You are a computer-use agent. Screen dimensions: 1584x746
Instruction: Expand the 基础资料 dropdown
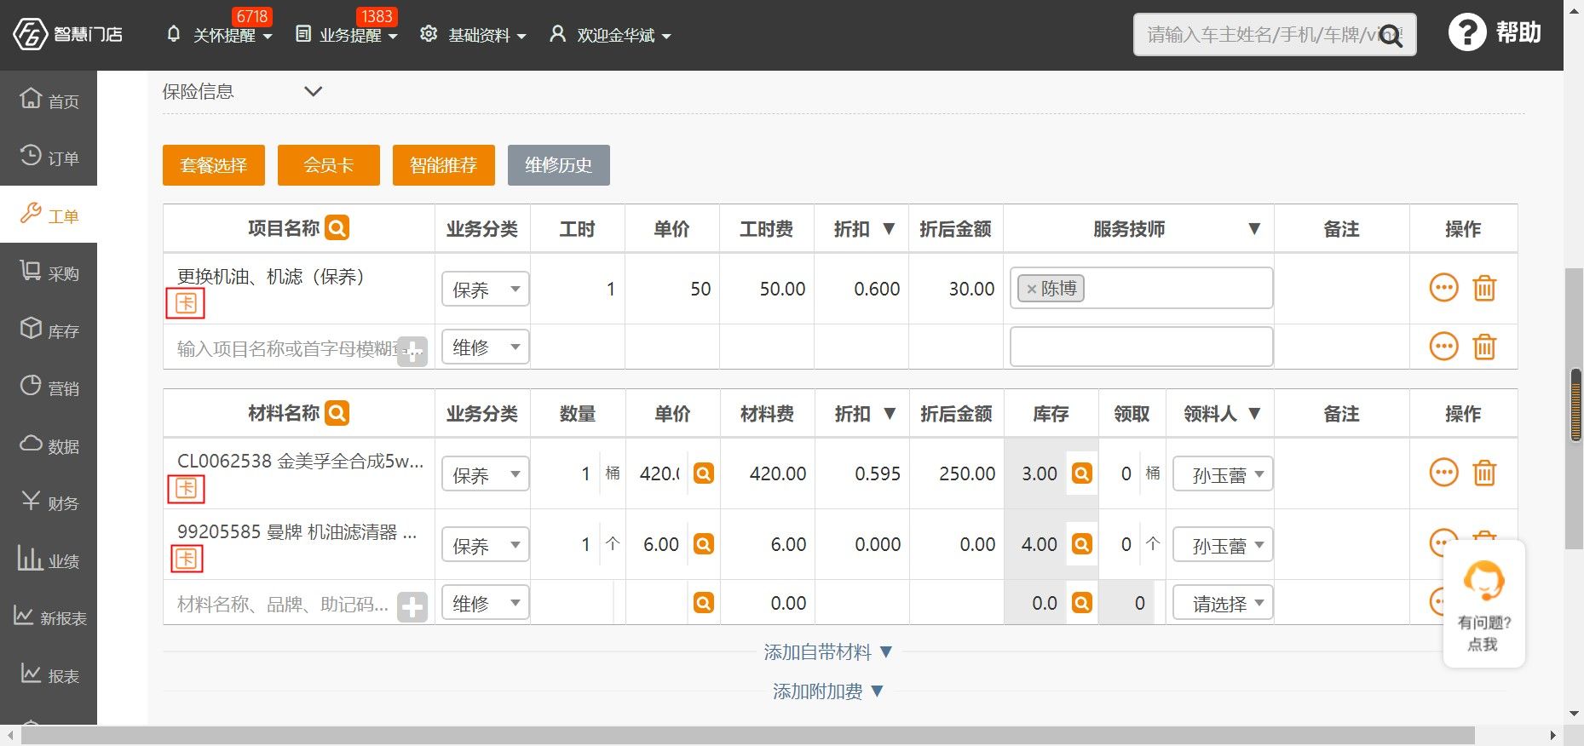[x=474, y=35]
